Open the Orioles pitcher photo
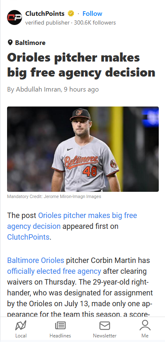This screenshot has width=165, height=342. [x=83, y=149]
